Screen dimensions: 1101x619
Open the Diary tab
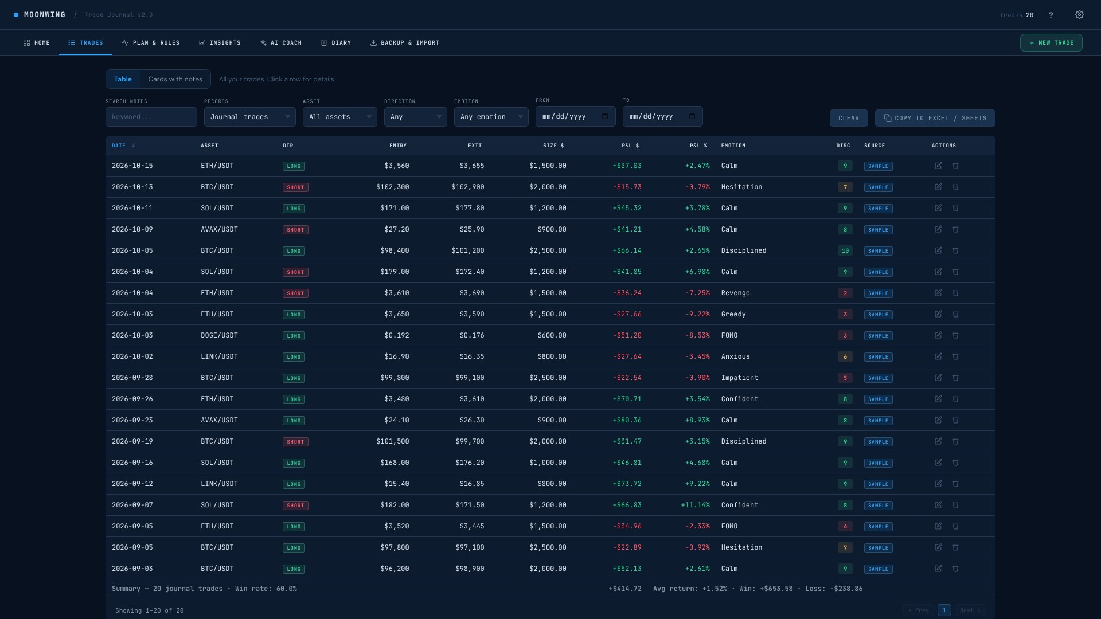[x=336, y=43]
